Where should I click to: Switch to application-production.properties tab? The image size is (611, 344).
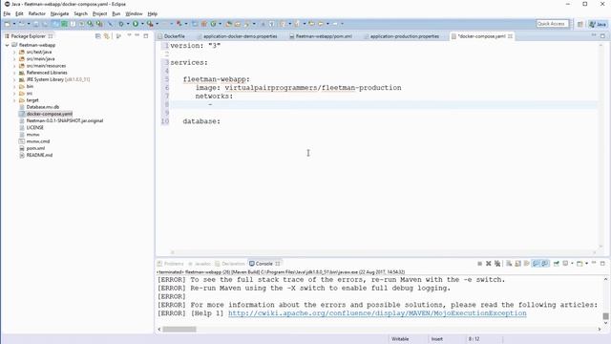[401, 36]
